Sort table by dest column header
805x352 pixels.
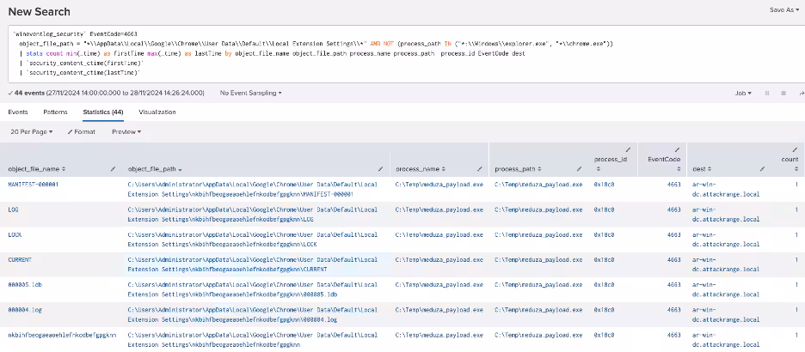[x=703, y=169]
